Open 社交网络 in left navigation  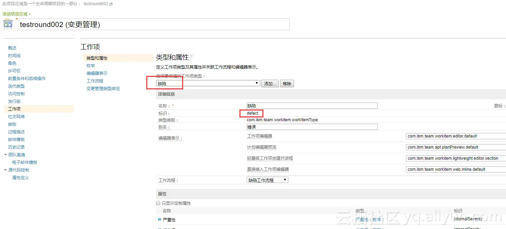[x=16, y=116]
